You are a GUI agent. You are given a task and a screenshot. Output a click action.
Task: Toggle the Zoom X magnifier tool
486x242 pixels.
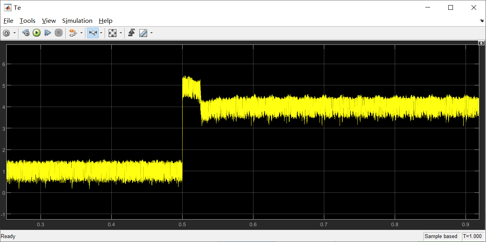click(93, 33)
